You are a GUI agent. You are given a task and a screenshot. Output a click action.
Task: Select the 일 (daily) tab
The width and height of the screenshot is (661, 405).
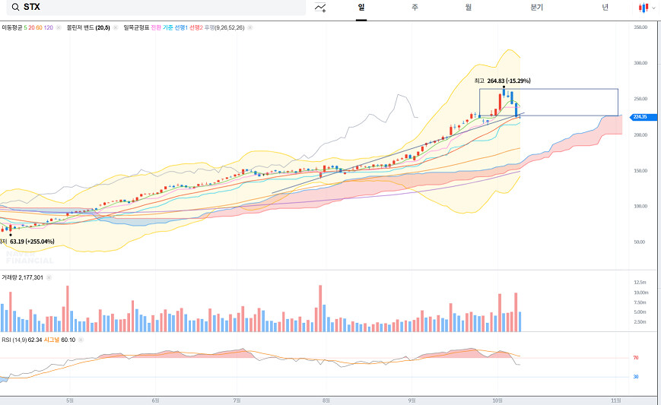(361, 7)
